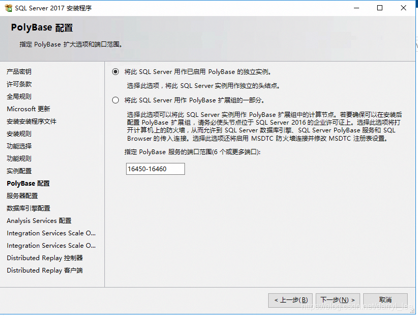This screenshot has height=316, width=418.
Task: Click the SQL Server installer title icon
Action: (x=9, y=8)
